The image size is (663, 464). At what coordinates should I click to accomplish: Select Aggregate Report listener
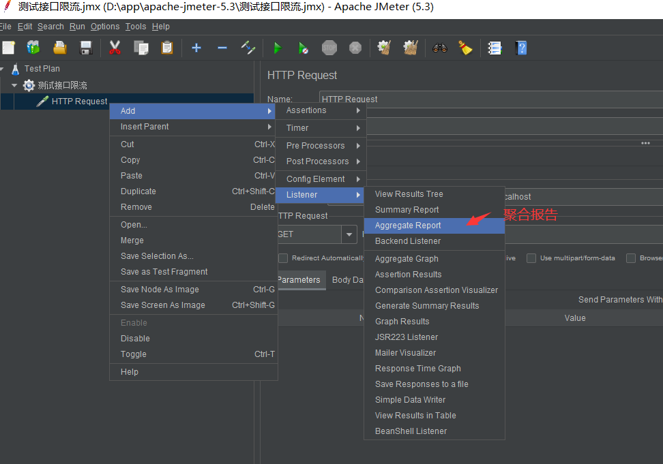[434, 226]
